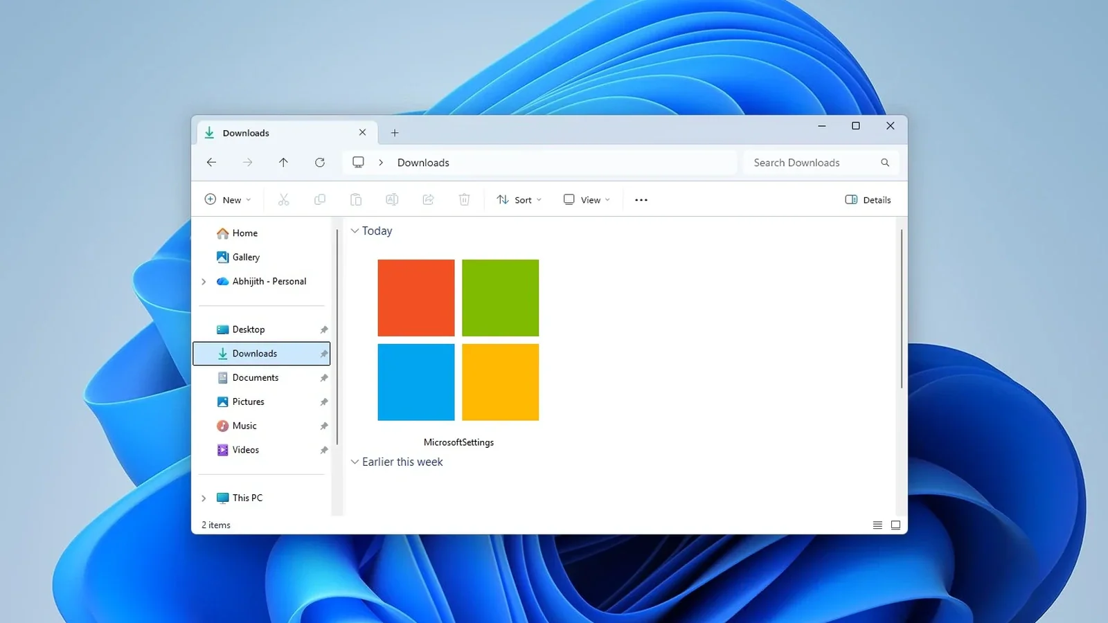The height and width of the screenshot is (623, 1108).
Task: Close the File Explorer window
Action: [x=891, y=126]
